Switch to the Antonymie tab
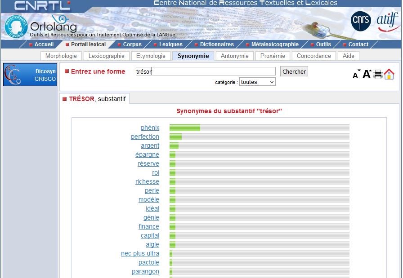 [x=234, y=56]
